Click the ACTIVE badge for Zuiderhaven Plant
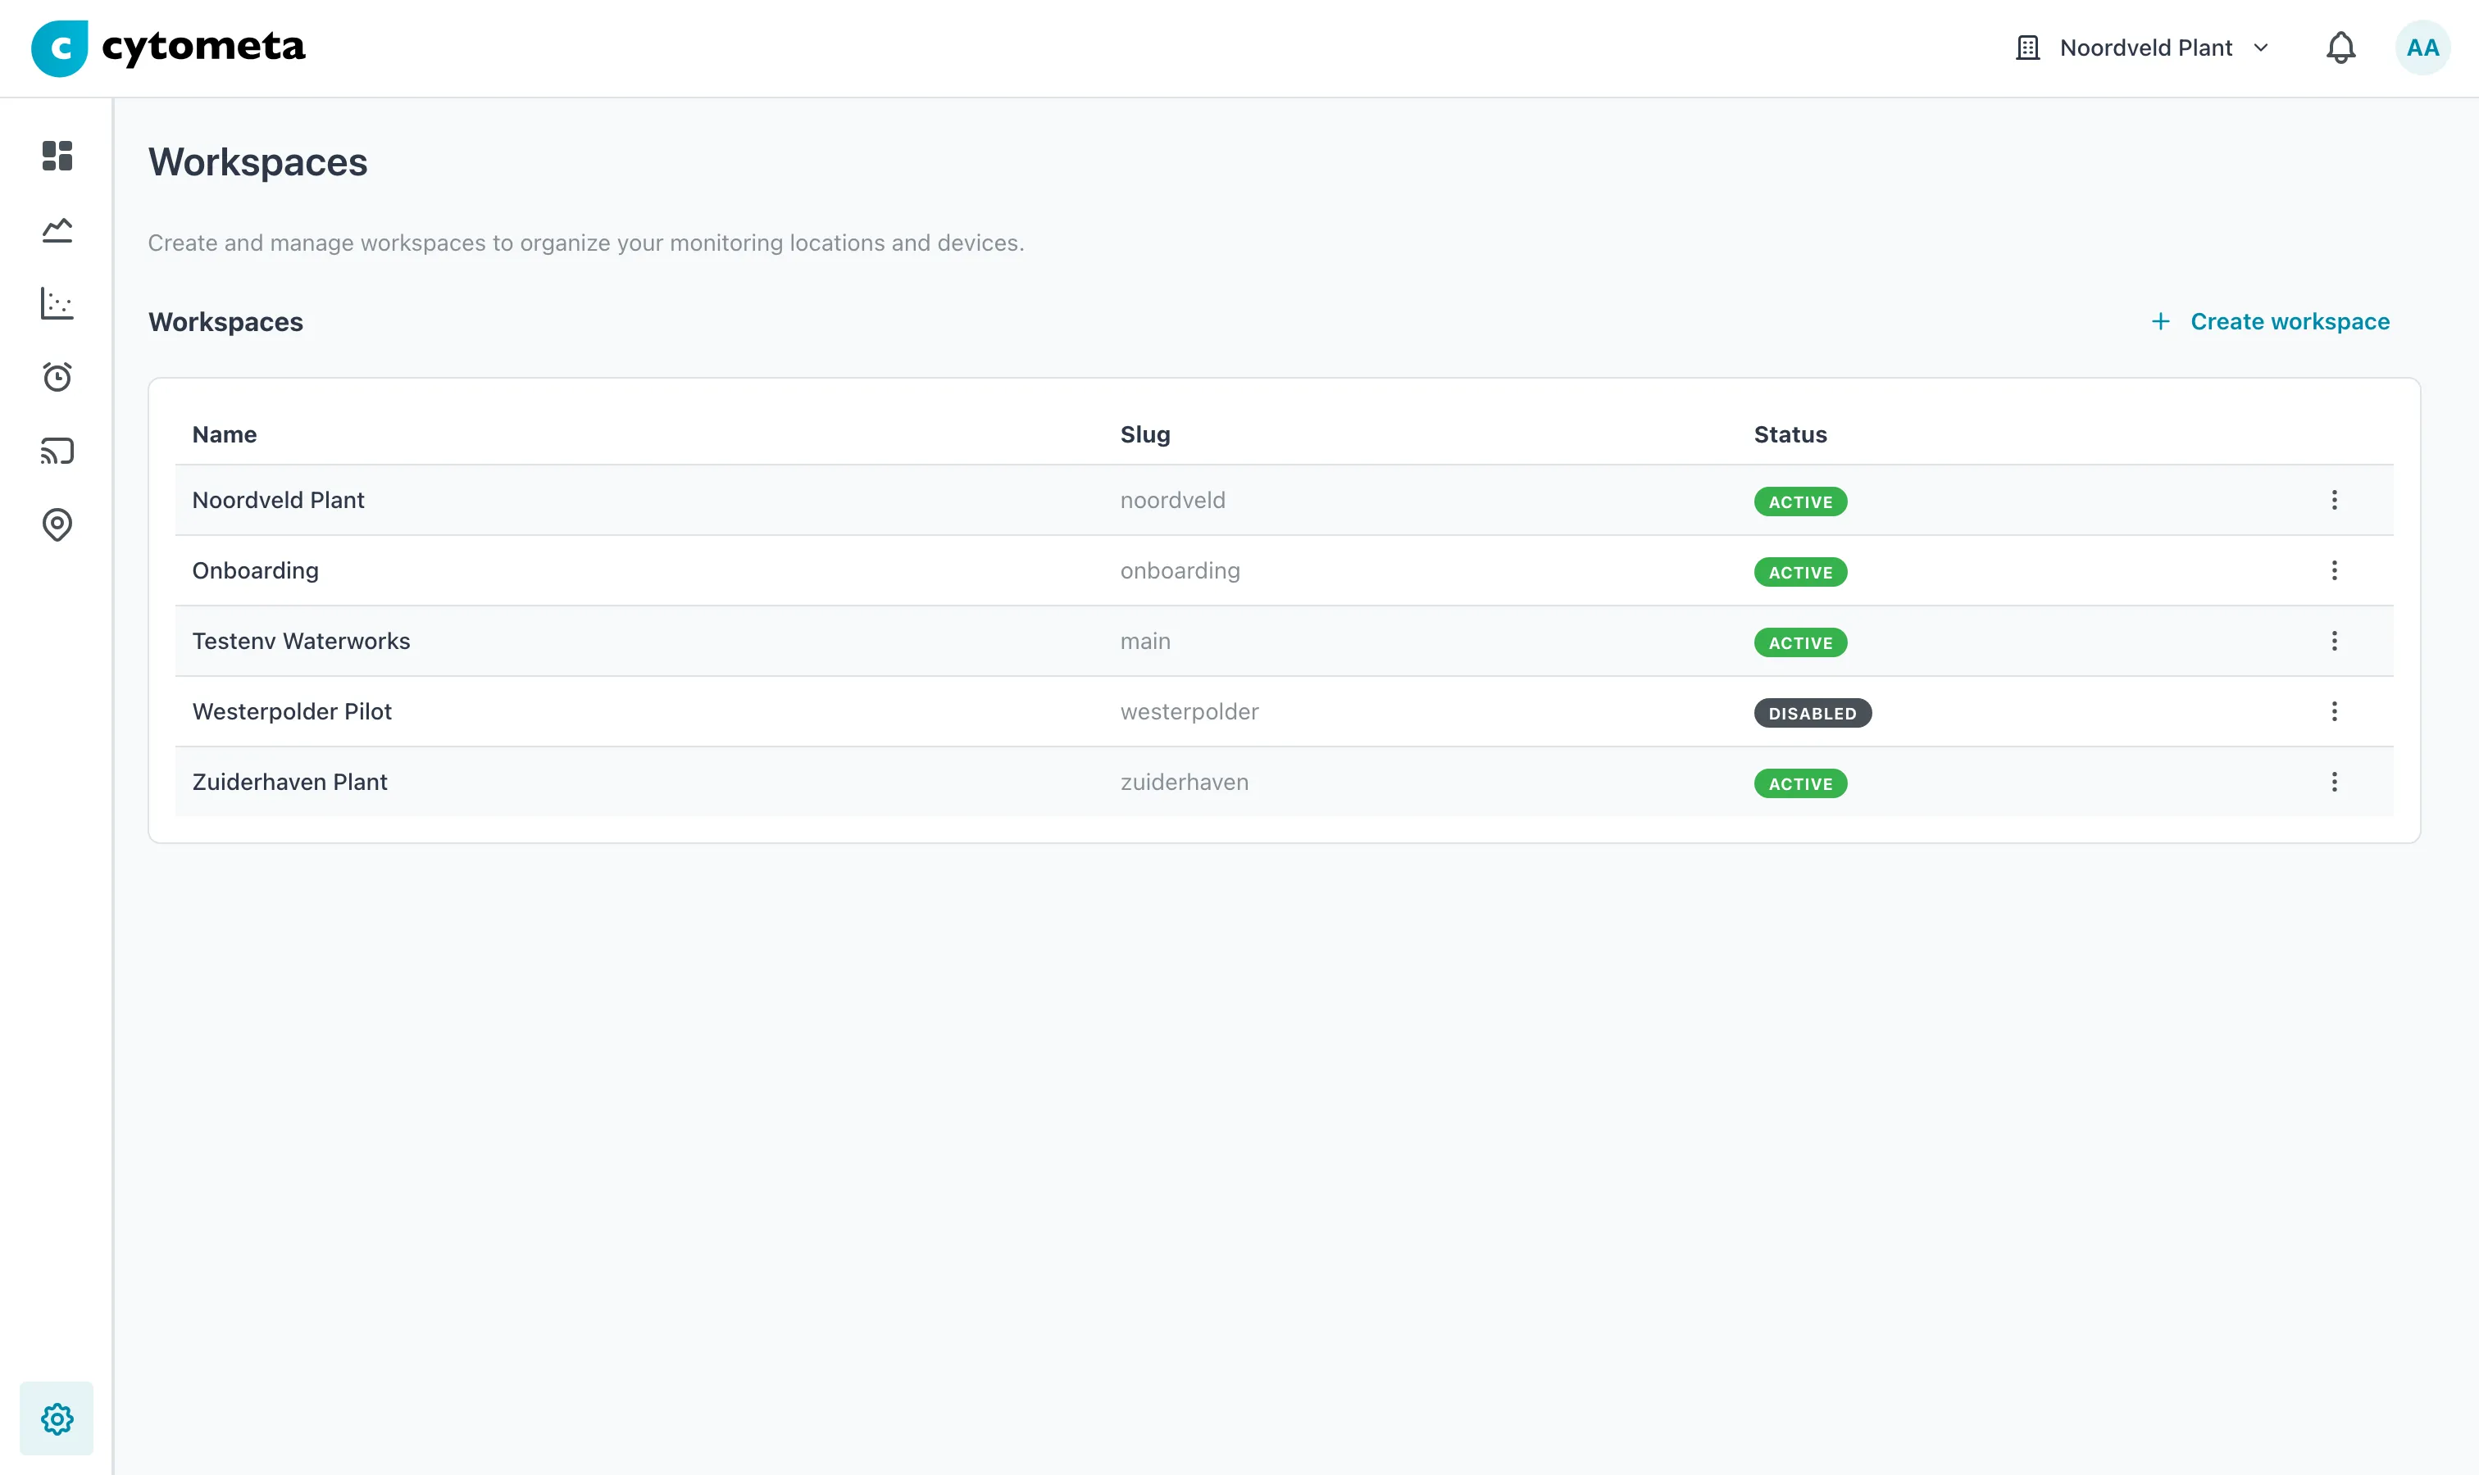The width and height of the screenshot is (2479, 1475). tap(1800, 784)
